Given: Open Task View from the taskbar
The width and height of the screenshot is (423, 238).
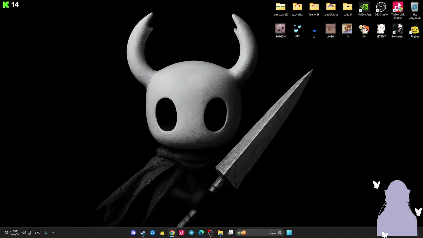Looking at the screenshot, I should click(230, 233).
